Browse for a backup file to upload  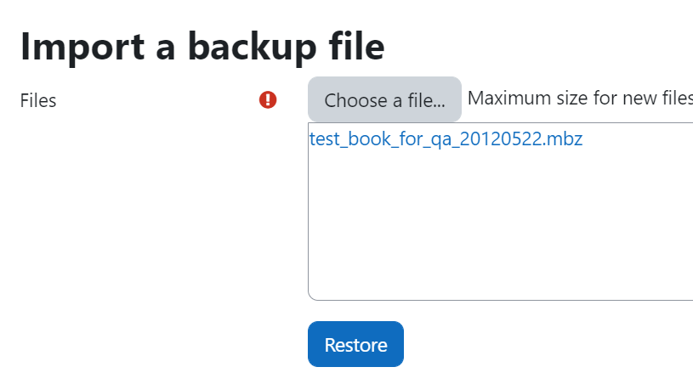[384, 99]
